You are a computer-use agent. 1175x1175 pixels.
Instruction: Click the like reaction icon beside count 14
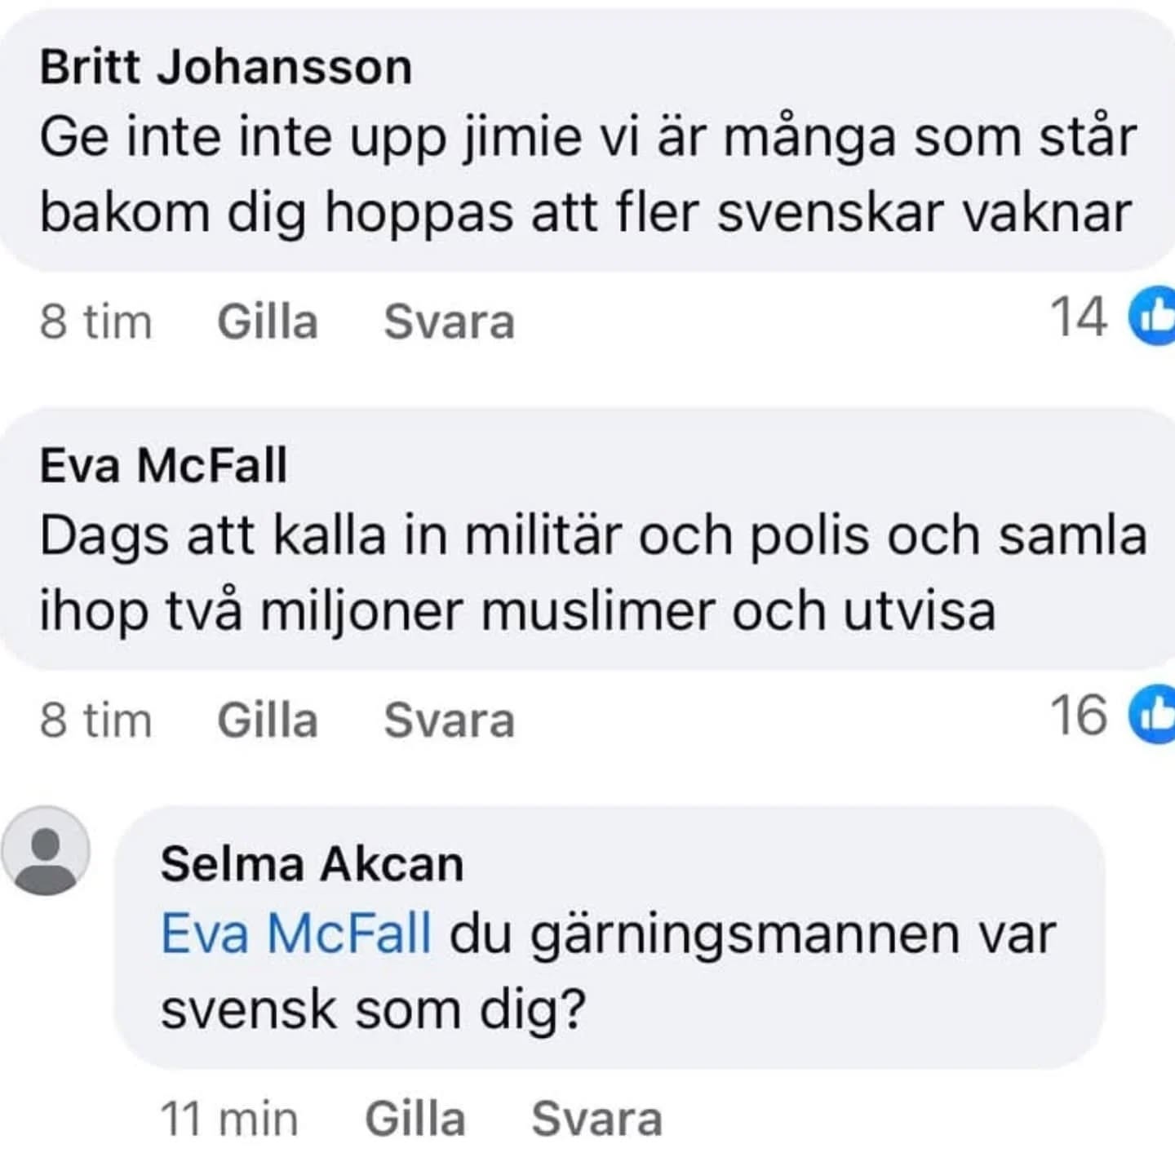click(1154, 317)
